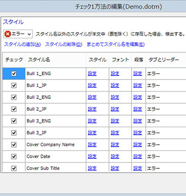Image resolution: width=186 pixels, height=196 pixels.
Task: Open style 設定 for Cover Sub Title
Action: point(92,168)
